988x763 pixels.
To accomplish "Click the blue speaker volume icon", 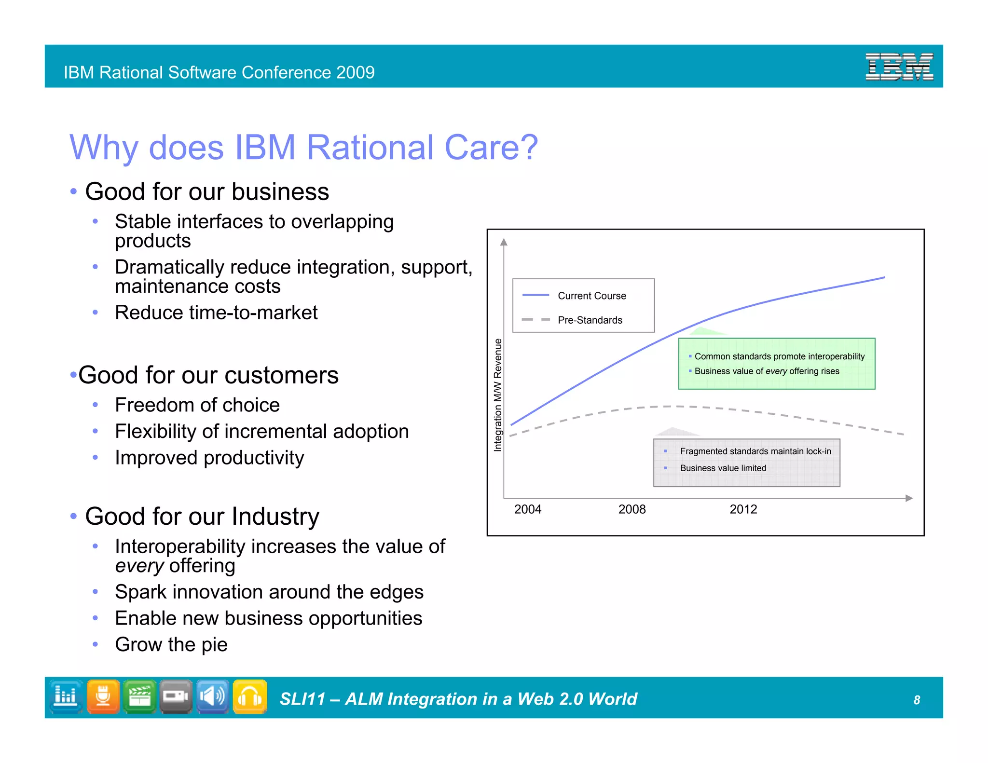I will 212,696.
